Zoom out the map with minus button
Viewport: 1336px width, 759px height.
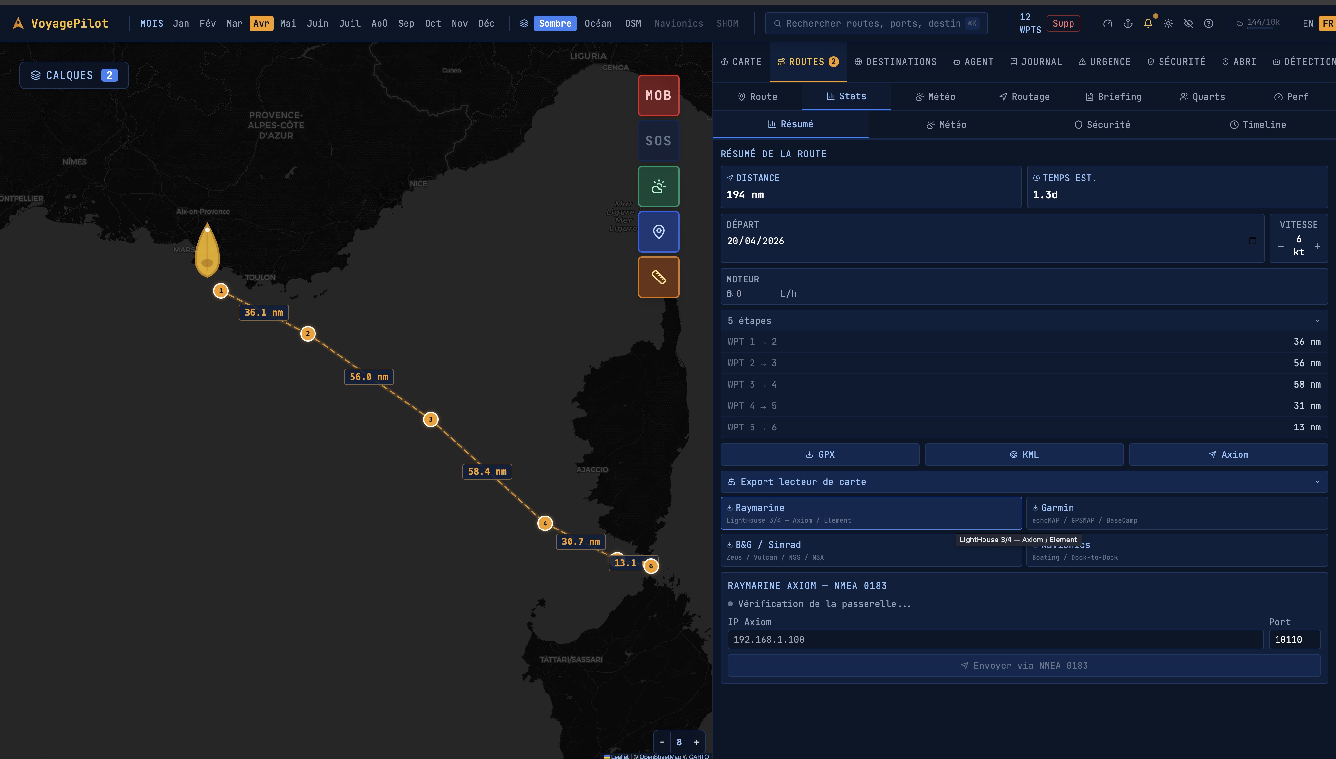point(662,742)
